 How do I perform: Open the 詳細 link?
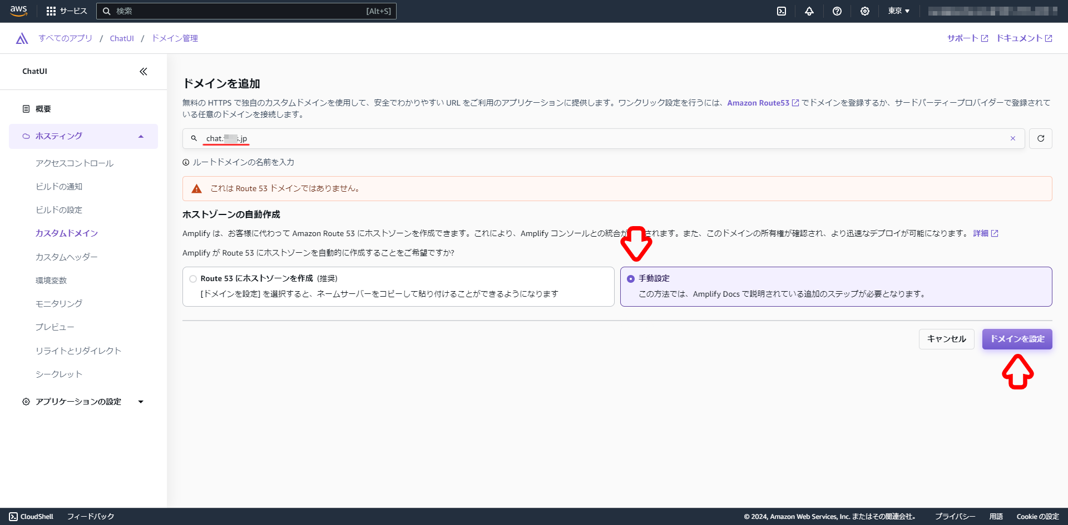click(x=985, y=233)
